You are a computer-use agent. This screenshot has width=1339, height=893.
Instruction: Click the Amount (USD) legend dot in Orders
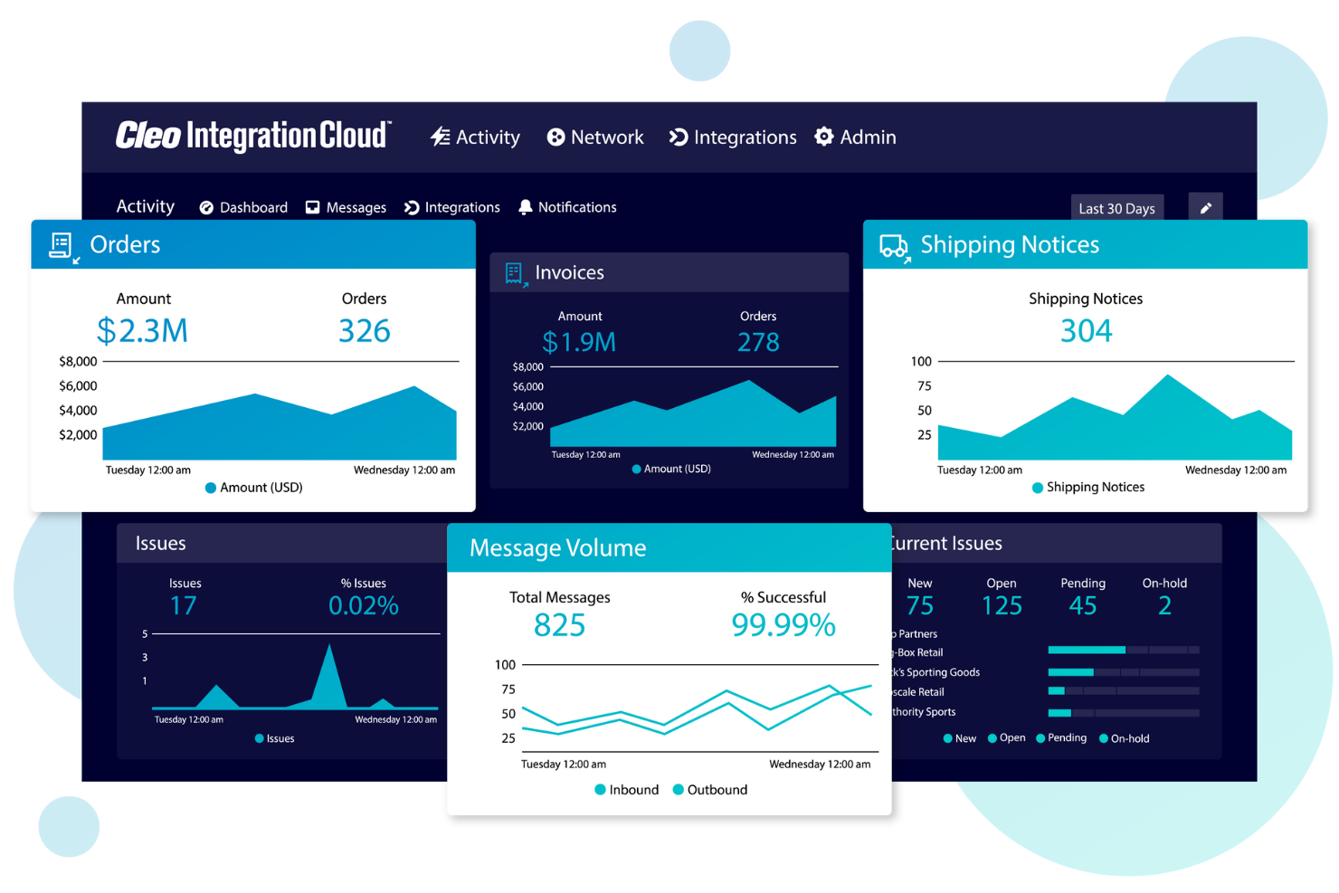(211, 488)
